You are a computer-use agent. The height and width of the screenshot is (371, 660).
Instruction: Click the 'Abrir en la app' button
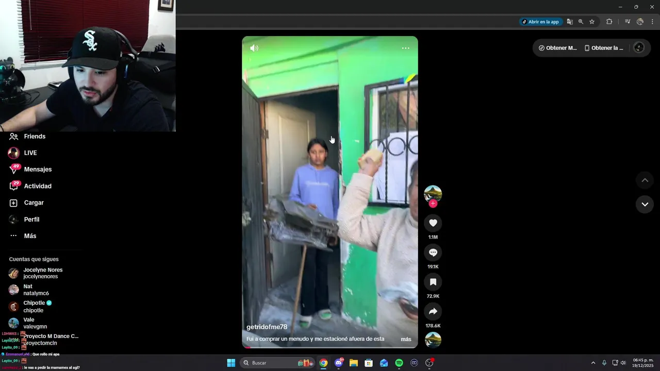click(540, 22)
